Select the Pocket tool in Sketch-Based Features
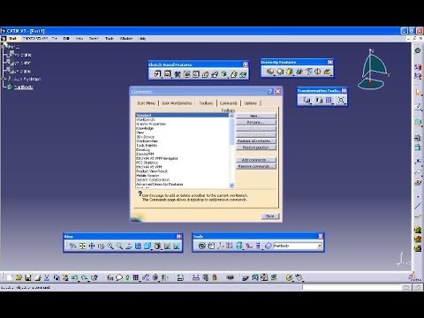Screen dimensions: 424x318 pos(167,74)
